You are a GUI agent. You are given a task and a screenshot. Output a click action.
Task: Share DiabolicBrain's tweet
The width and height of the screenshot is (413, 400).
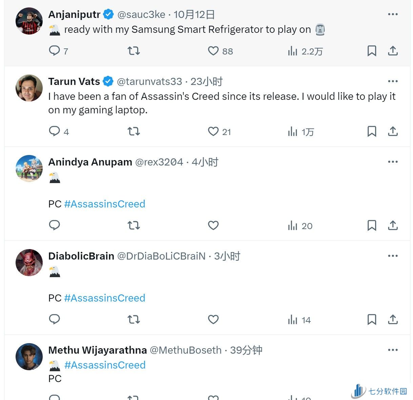[x=393, y=319]
